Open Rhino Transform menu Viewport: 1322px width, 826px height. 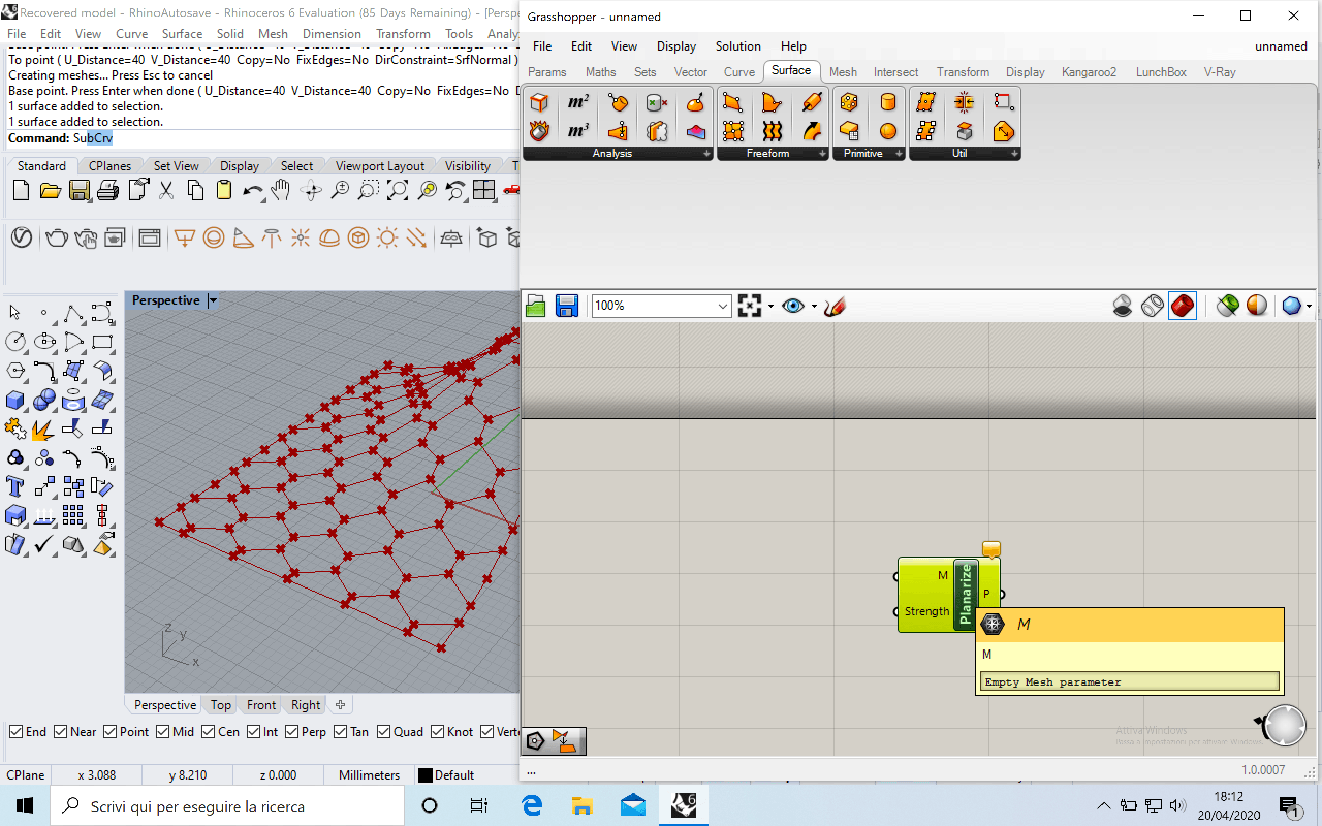click(x=403, y=34)
